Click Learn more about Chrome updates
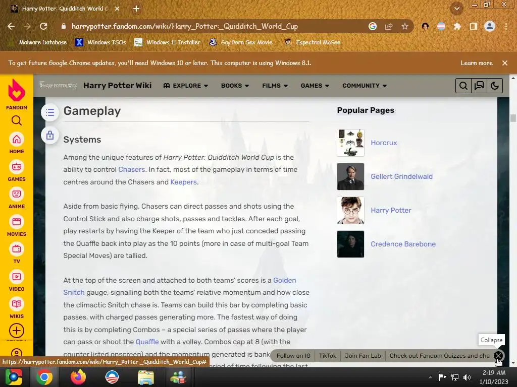The width and height of the screenshot is (517, 387). tap(477, 63)
